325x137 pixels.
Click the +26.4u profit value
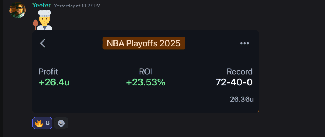point(54,82)
